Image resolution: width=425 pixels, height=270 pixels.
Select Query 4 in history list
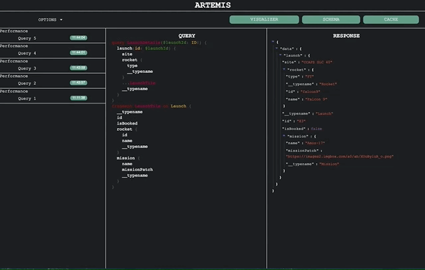27,53
